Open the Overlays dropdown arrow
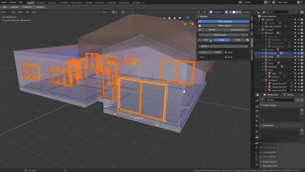 (223, 12)
